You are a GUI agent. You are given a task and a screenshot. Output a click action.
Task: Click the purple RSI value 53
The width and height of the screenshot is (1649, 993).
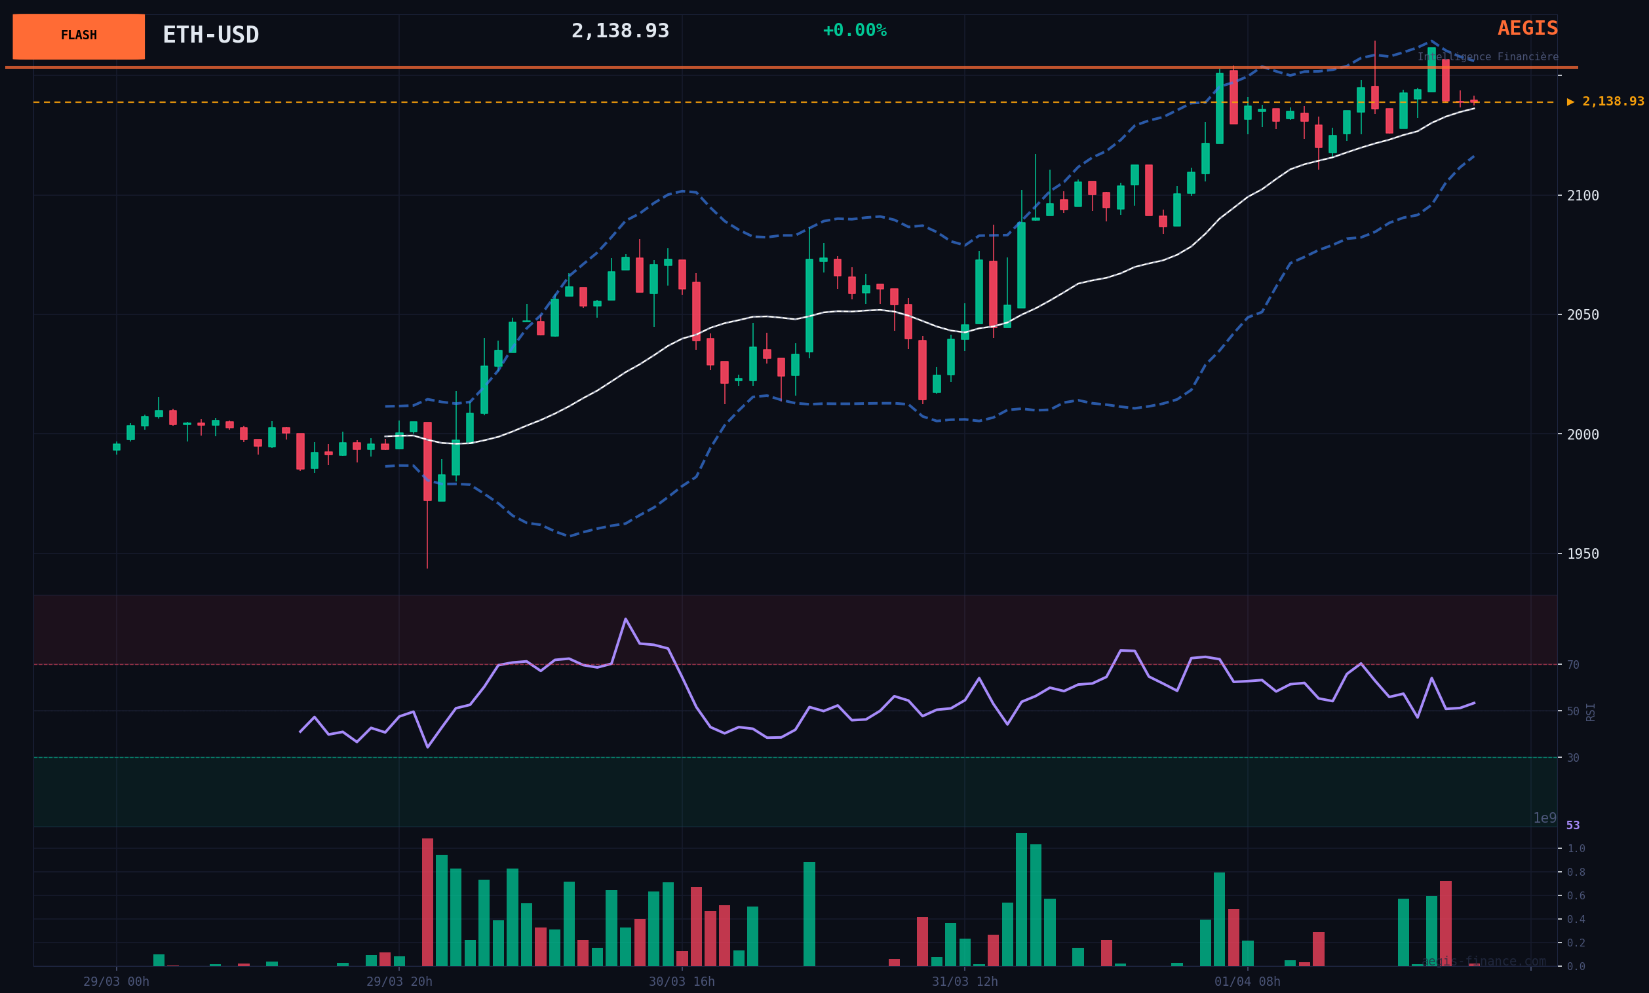tap(1573, 825)
